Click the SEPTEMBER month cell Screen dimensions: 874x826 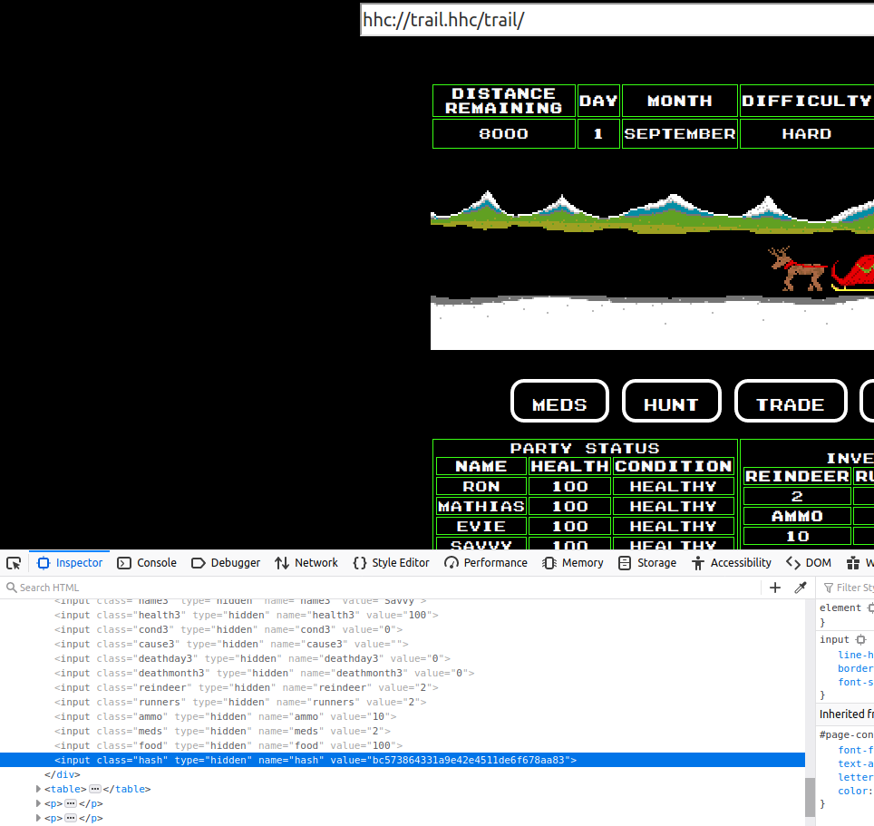coord(680,134)
